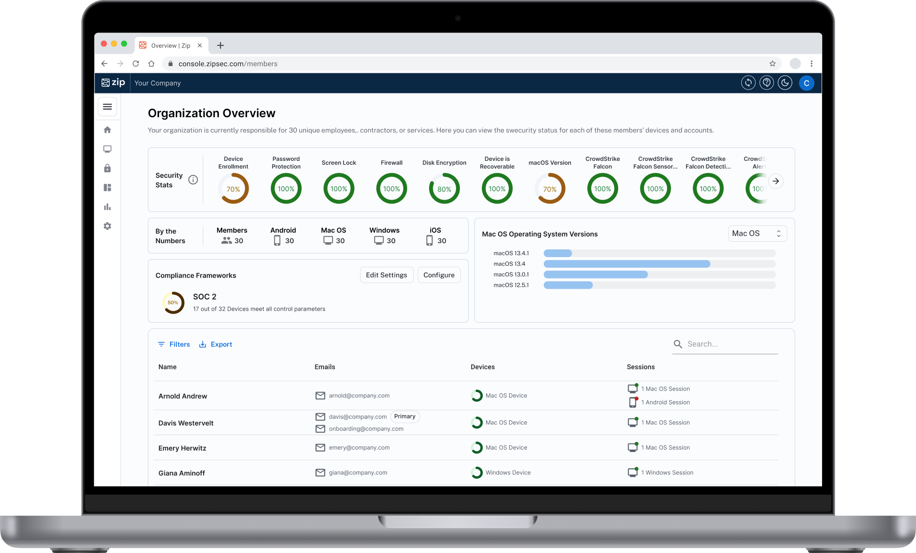Image resolution: width=916 pixels, height=553 pixels.
Task: Click the macOS 13.4 version bar
Action: (x=627, y=264)
